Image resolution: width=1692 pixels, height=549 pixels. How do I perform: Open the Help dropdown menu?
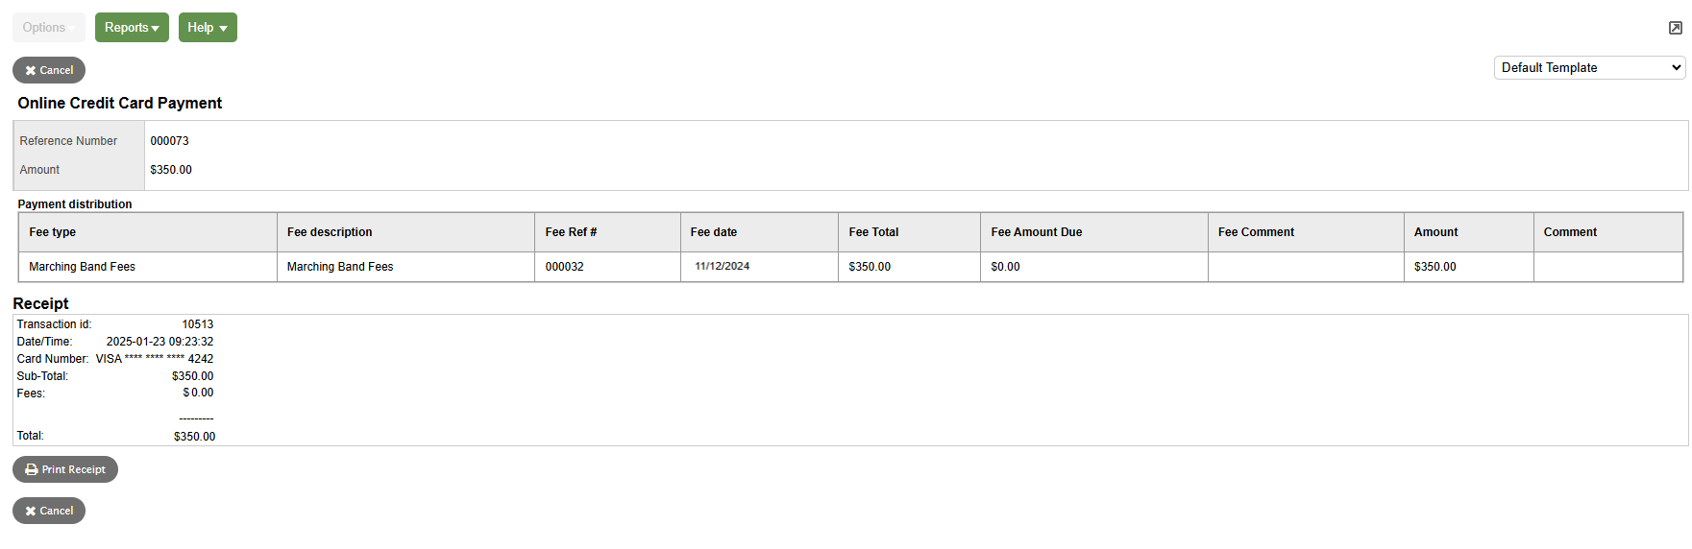208,28
